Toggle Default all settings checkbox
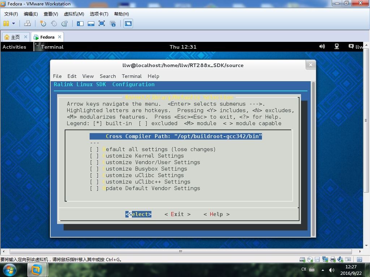The image size is (370, 277). coord(94,149)
